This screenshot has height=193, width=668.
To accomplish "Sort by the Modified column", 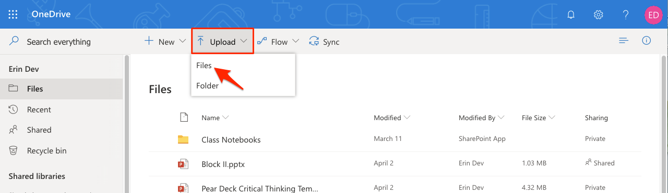I will [x=392, y=118].
